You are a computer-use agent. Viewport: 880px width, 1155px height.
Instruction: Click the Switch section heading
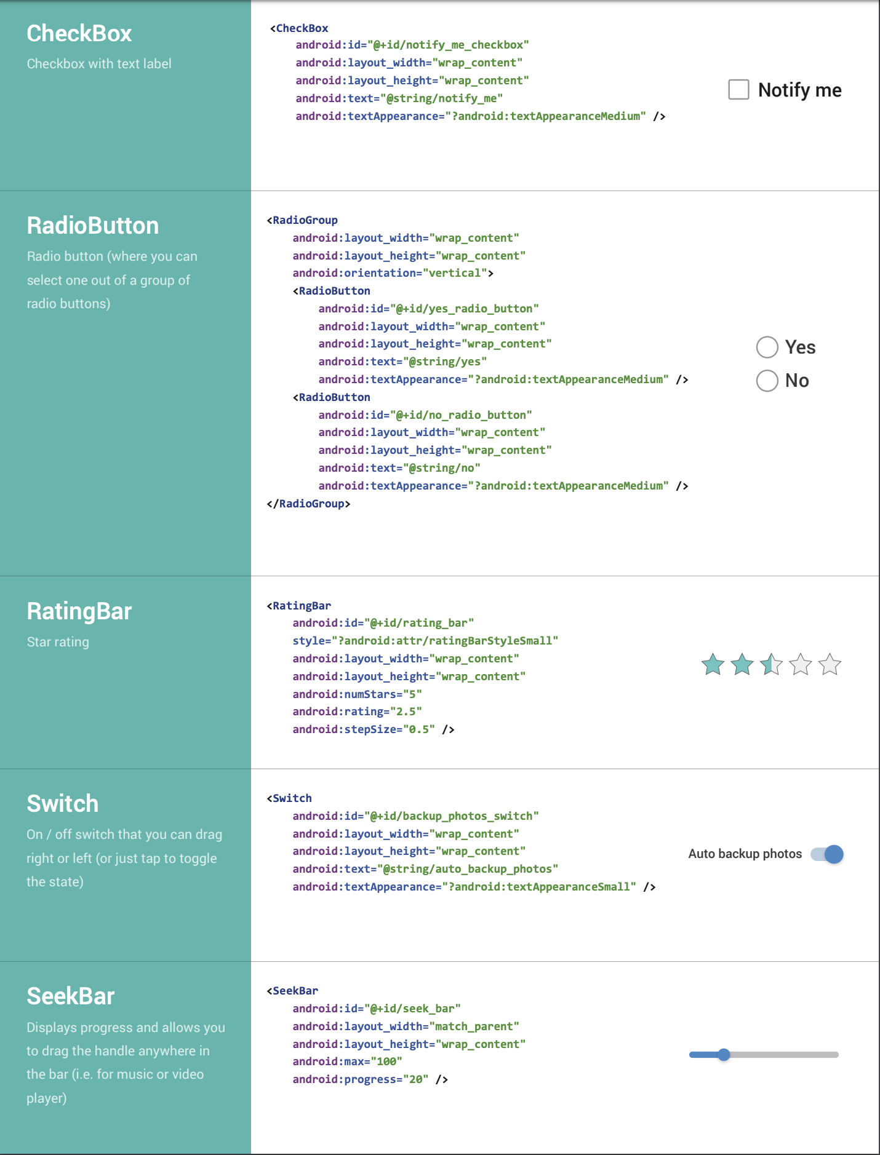(63, 804)
